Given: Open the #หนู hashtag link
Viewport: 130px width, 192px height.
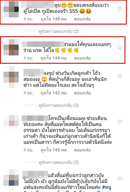Looking at the screenshot, I should [x=107, y=187].
